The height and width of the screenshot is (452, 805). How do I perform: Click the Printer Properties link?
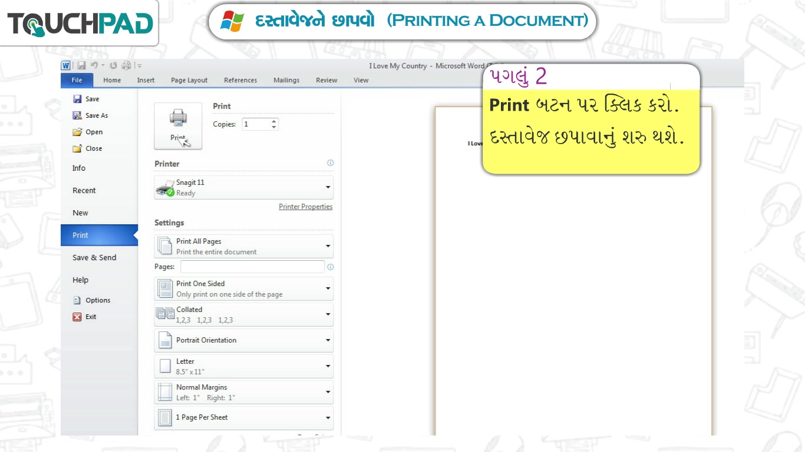[x=305, y=207]
